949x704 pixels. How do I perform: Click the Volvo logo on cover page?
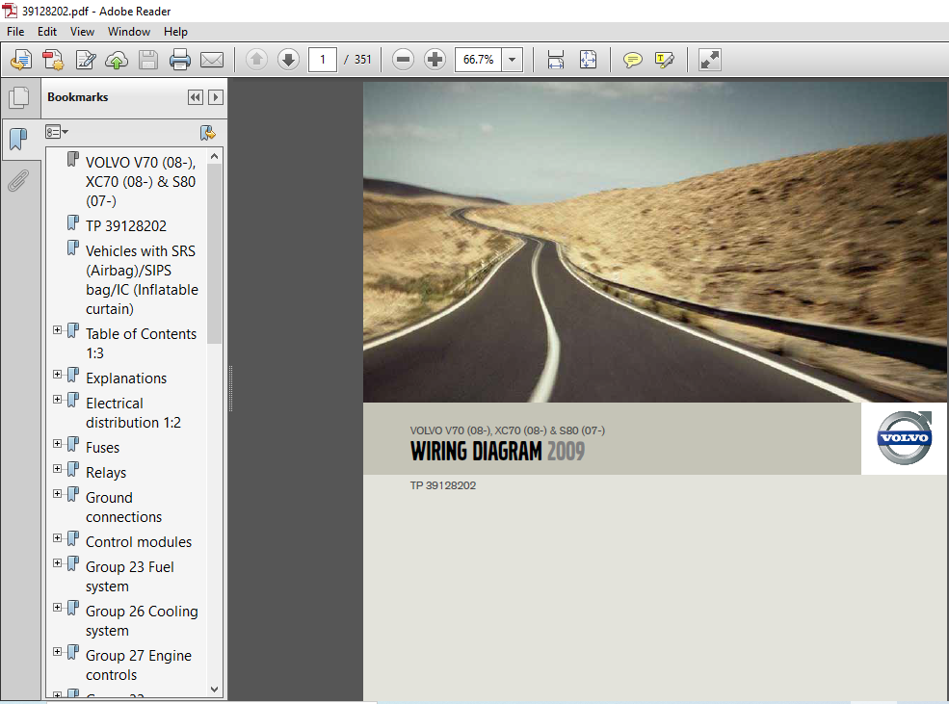[x=905, y=438]
